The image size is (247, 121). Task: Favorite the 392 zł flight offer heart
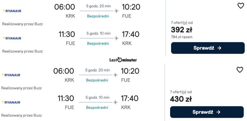[241, 6]
